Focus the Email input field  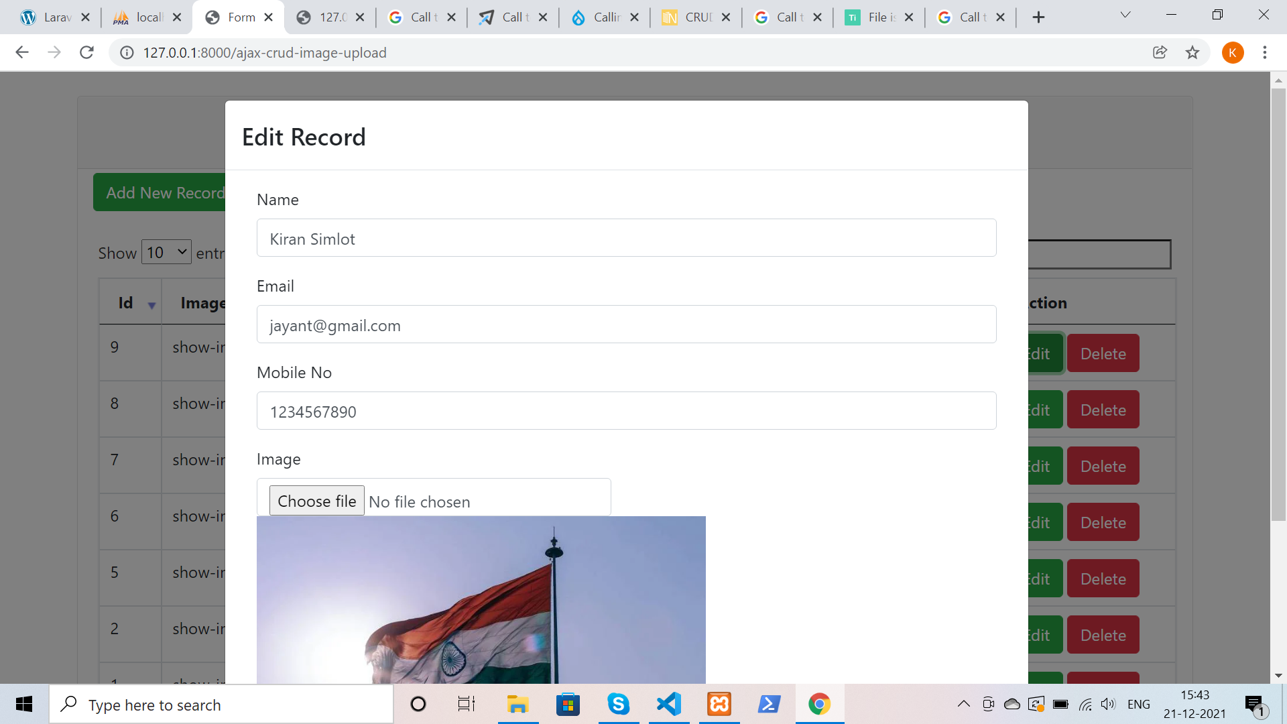point(626,324)
